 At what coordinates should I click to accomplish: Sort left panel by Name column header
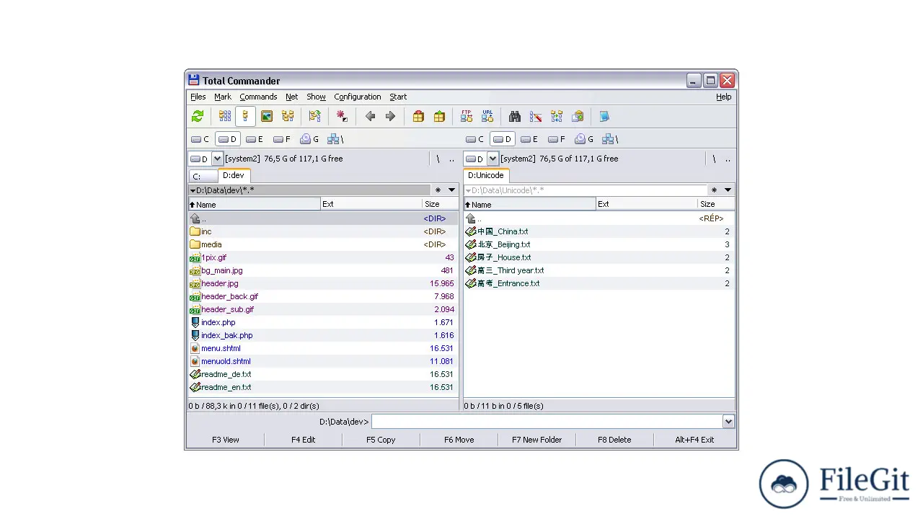pos(255,204)
